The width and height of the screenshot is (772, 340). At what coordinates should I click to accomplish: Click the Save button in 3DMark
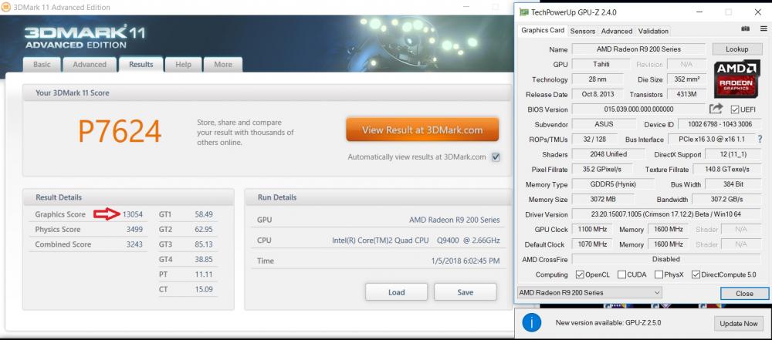pyautogui.click(x=466, y=292)
